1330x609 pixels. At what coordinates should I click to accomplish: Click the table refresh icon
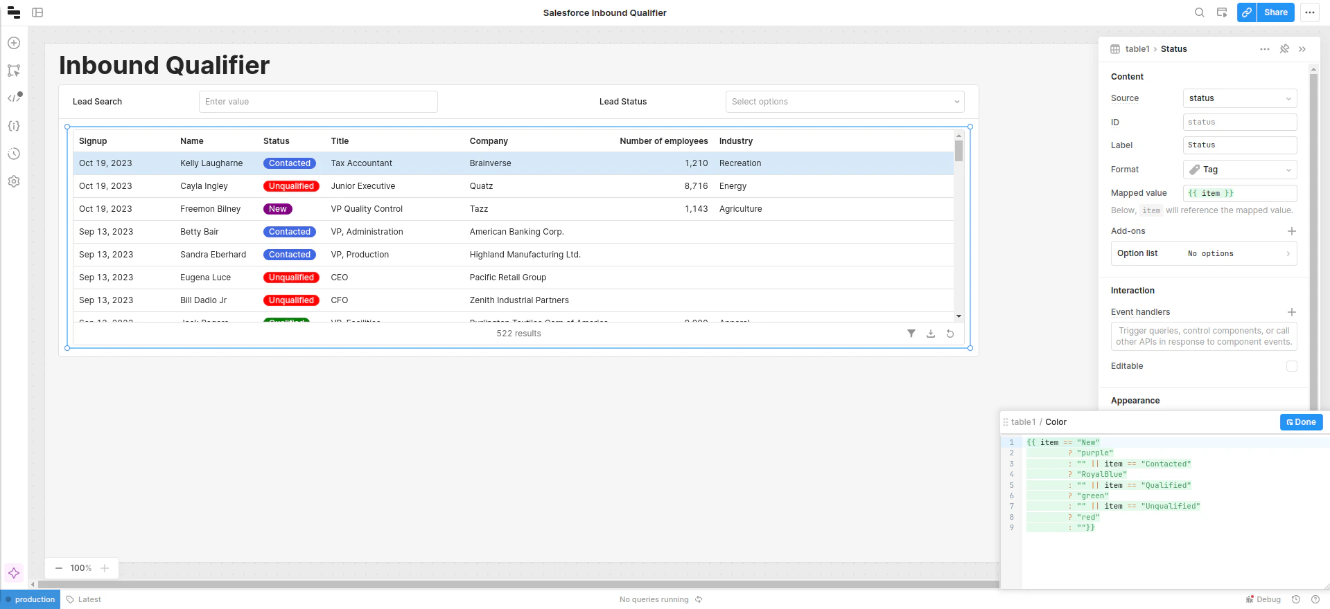[950, 334]
